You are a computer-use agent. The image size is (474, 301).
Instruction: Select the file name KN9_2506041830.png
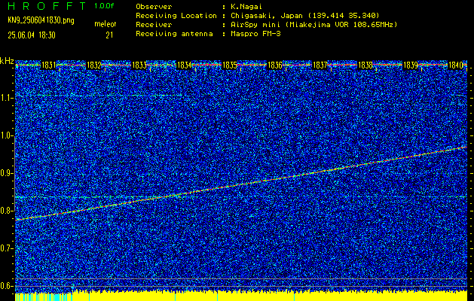(41, 20)
